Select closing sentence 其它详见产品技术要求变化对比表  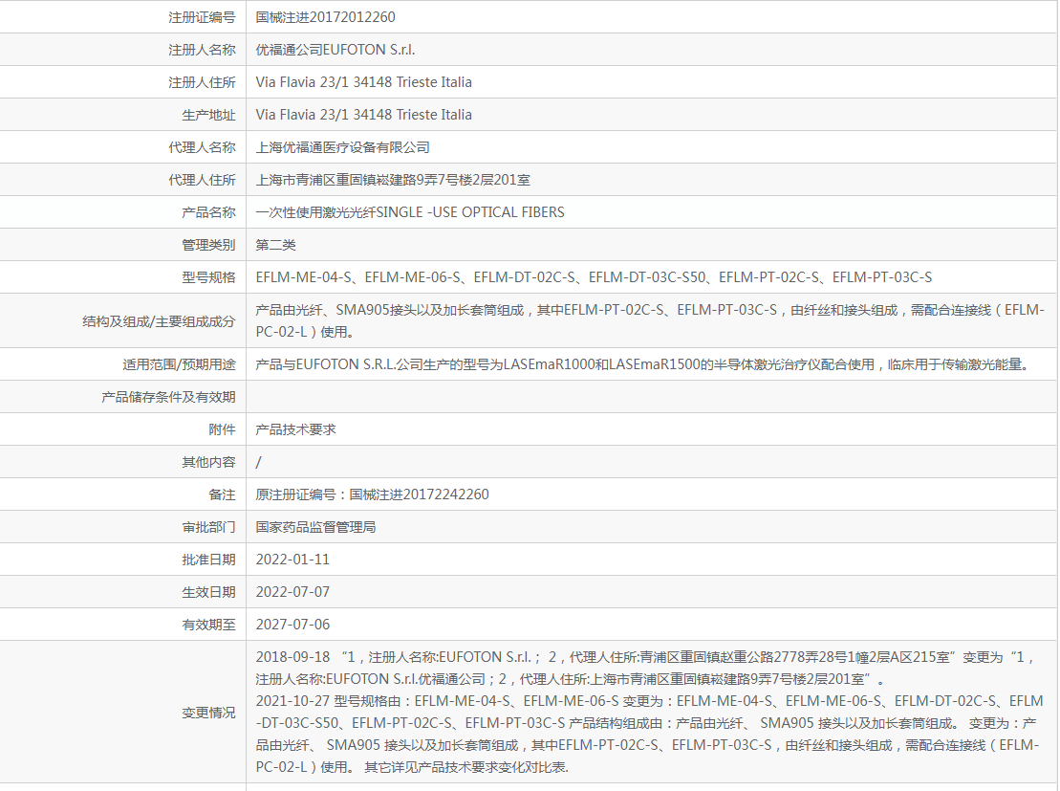click(466, 767)
